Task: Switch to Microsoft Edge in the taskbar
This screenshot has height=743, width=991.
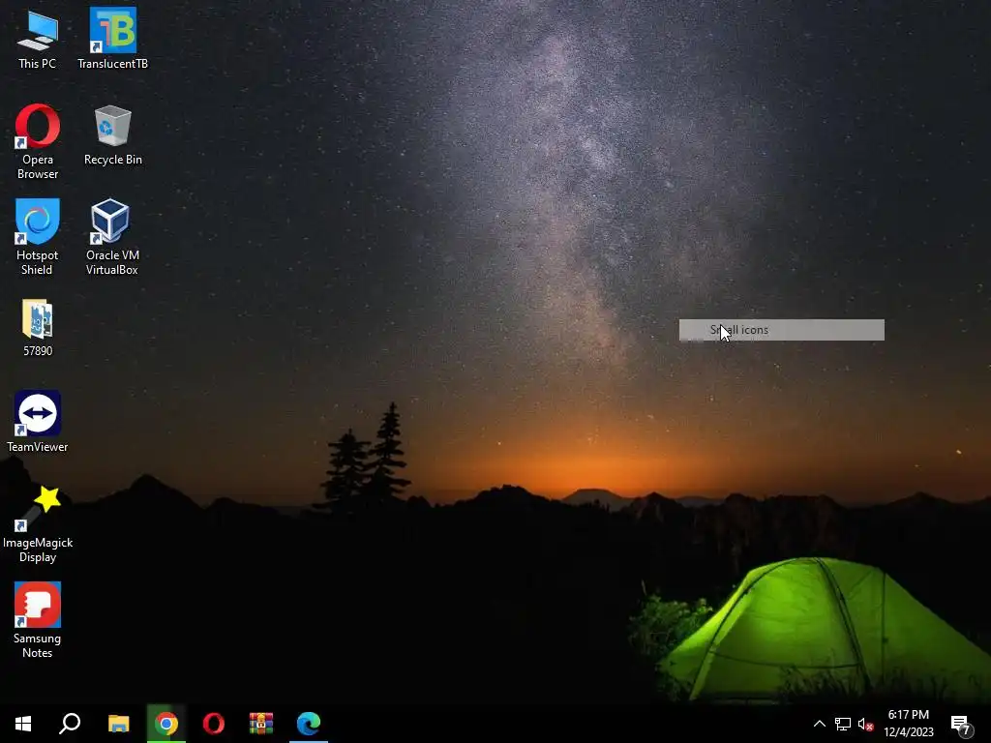Action: tap(309, 724)
